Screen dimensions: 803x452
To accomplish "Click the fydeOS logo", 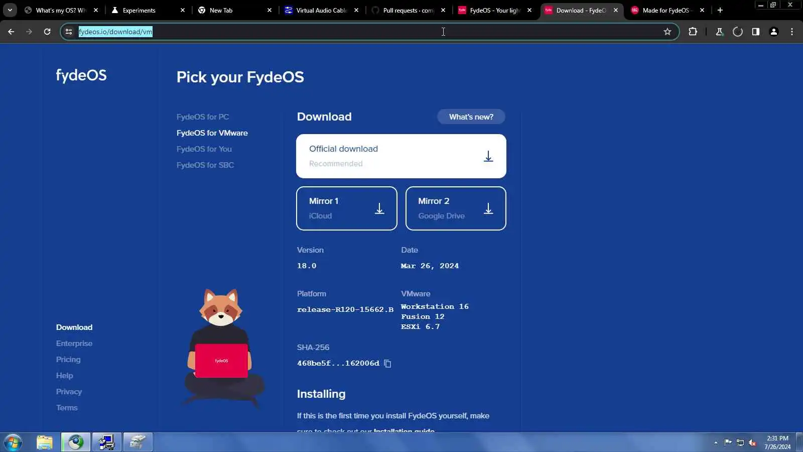I will click(81, 75).
